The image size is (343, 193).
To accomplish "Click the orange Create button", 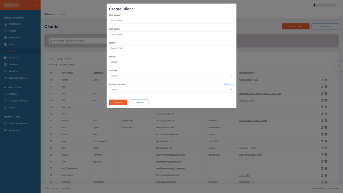I will click(118, 102).
